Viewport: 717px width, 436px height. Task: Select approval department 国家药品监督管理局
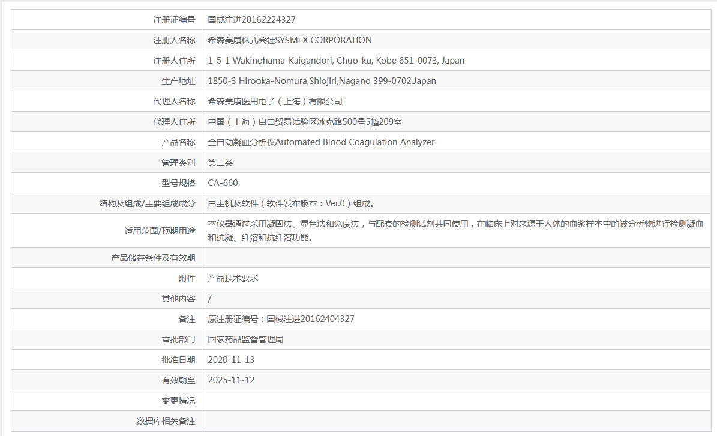pos(245,339)
